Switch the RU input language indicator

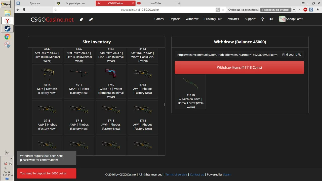(x=7, y=153)
